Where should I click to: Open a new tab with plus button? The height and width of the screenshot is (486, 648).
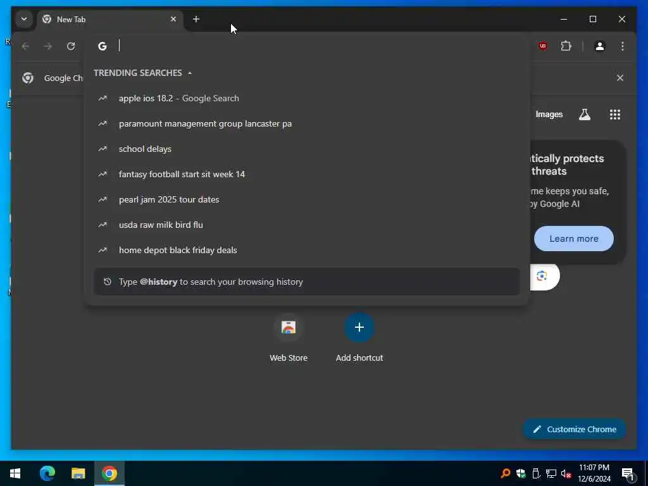pos(196,19)
